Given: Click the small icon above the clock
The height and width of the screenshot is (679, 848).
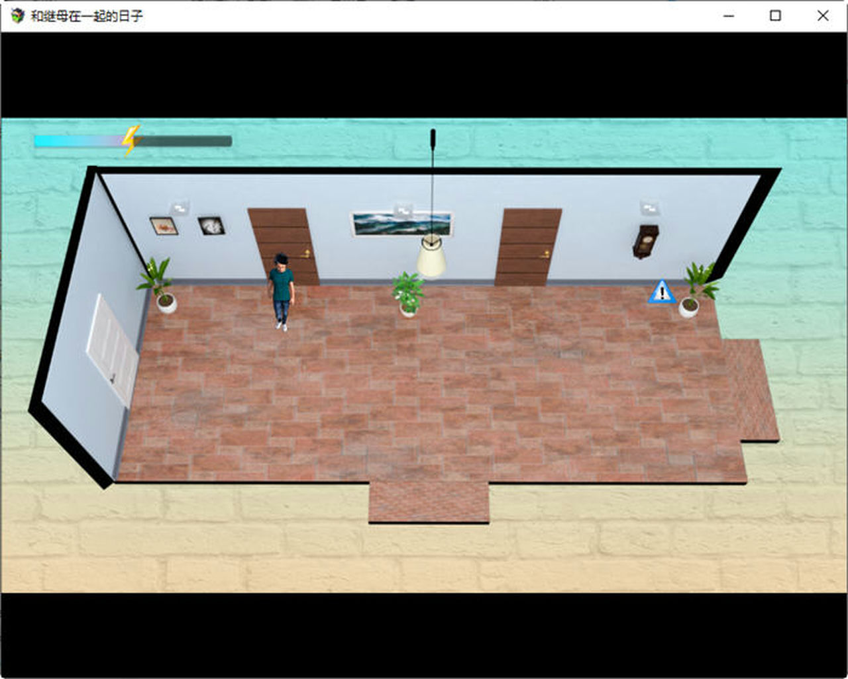Looking at the screenshot, I should (x=648, y=208).
